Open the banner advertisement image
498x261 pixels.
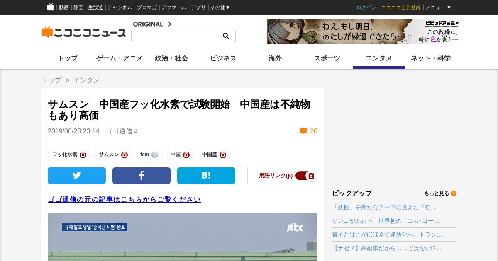coord(364,31)
